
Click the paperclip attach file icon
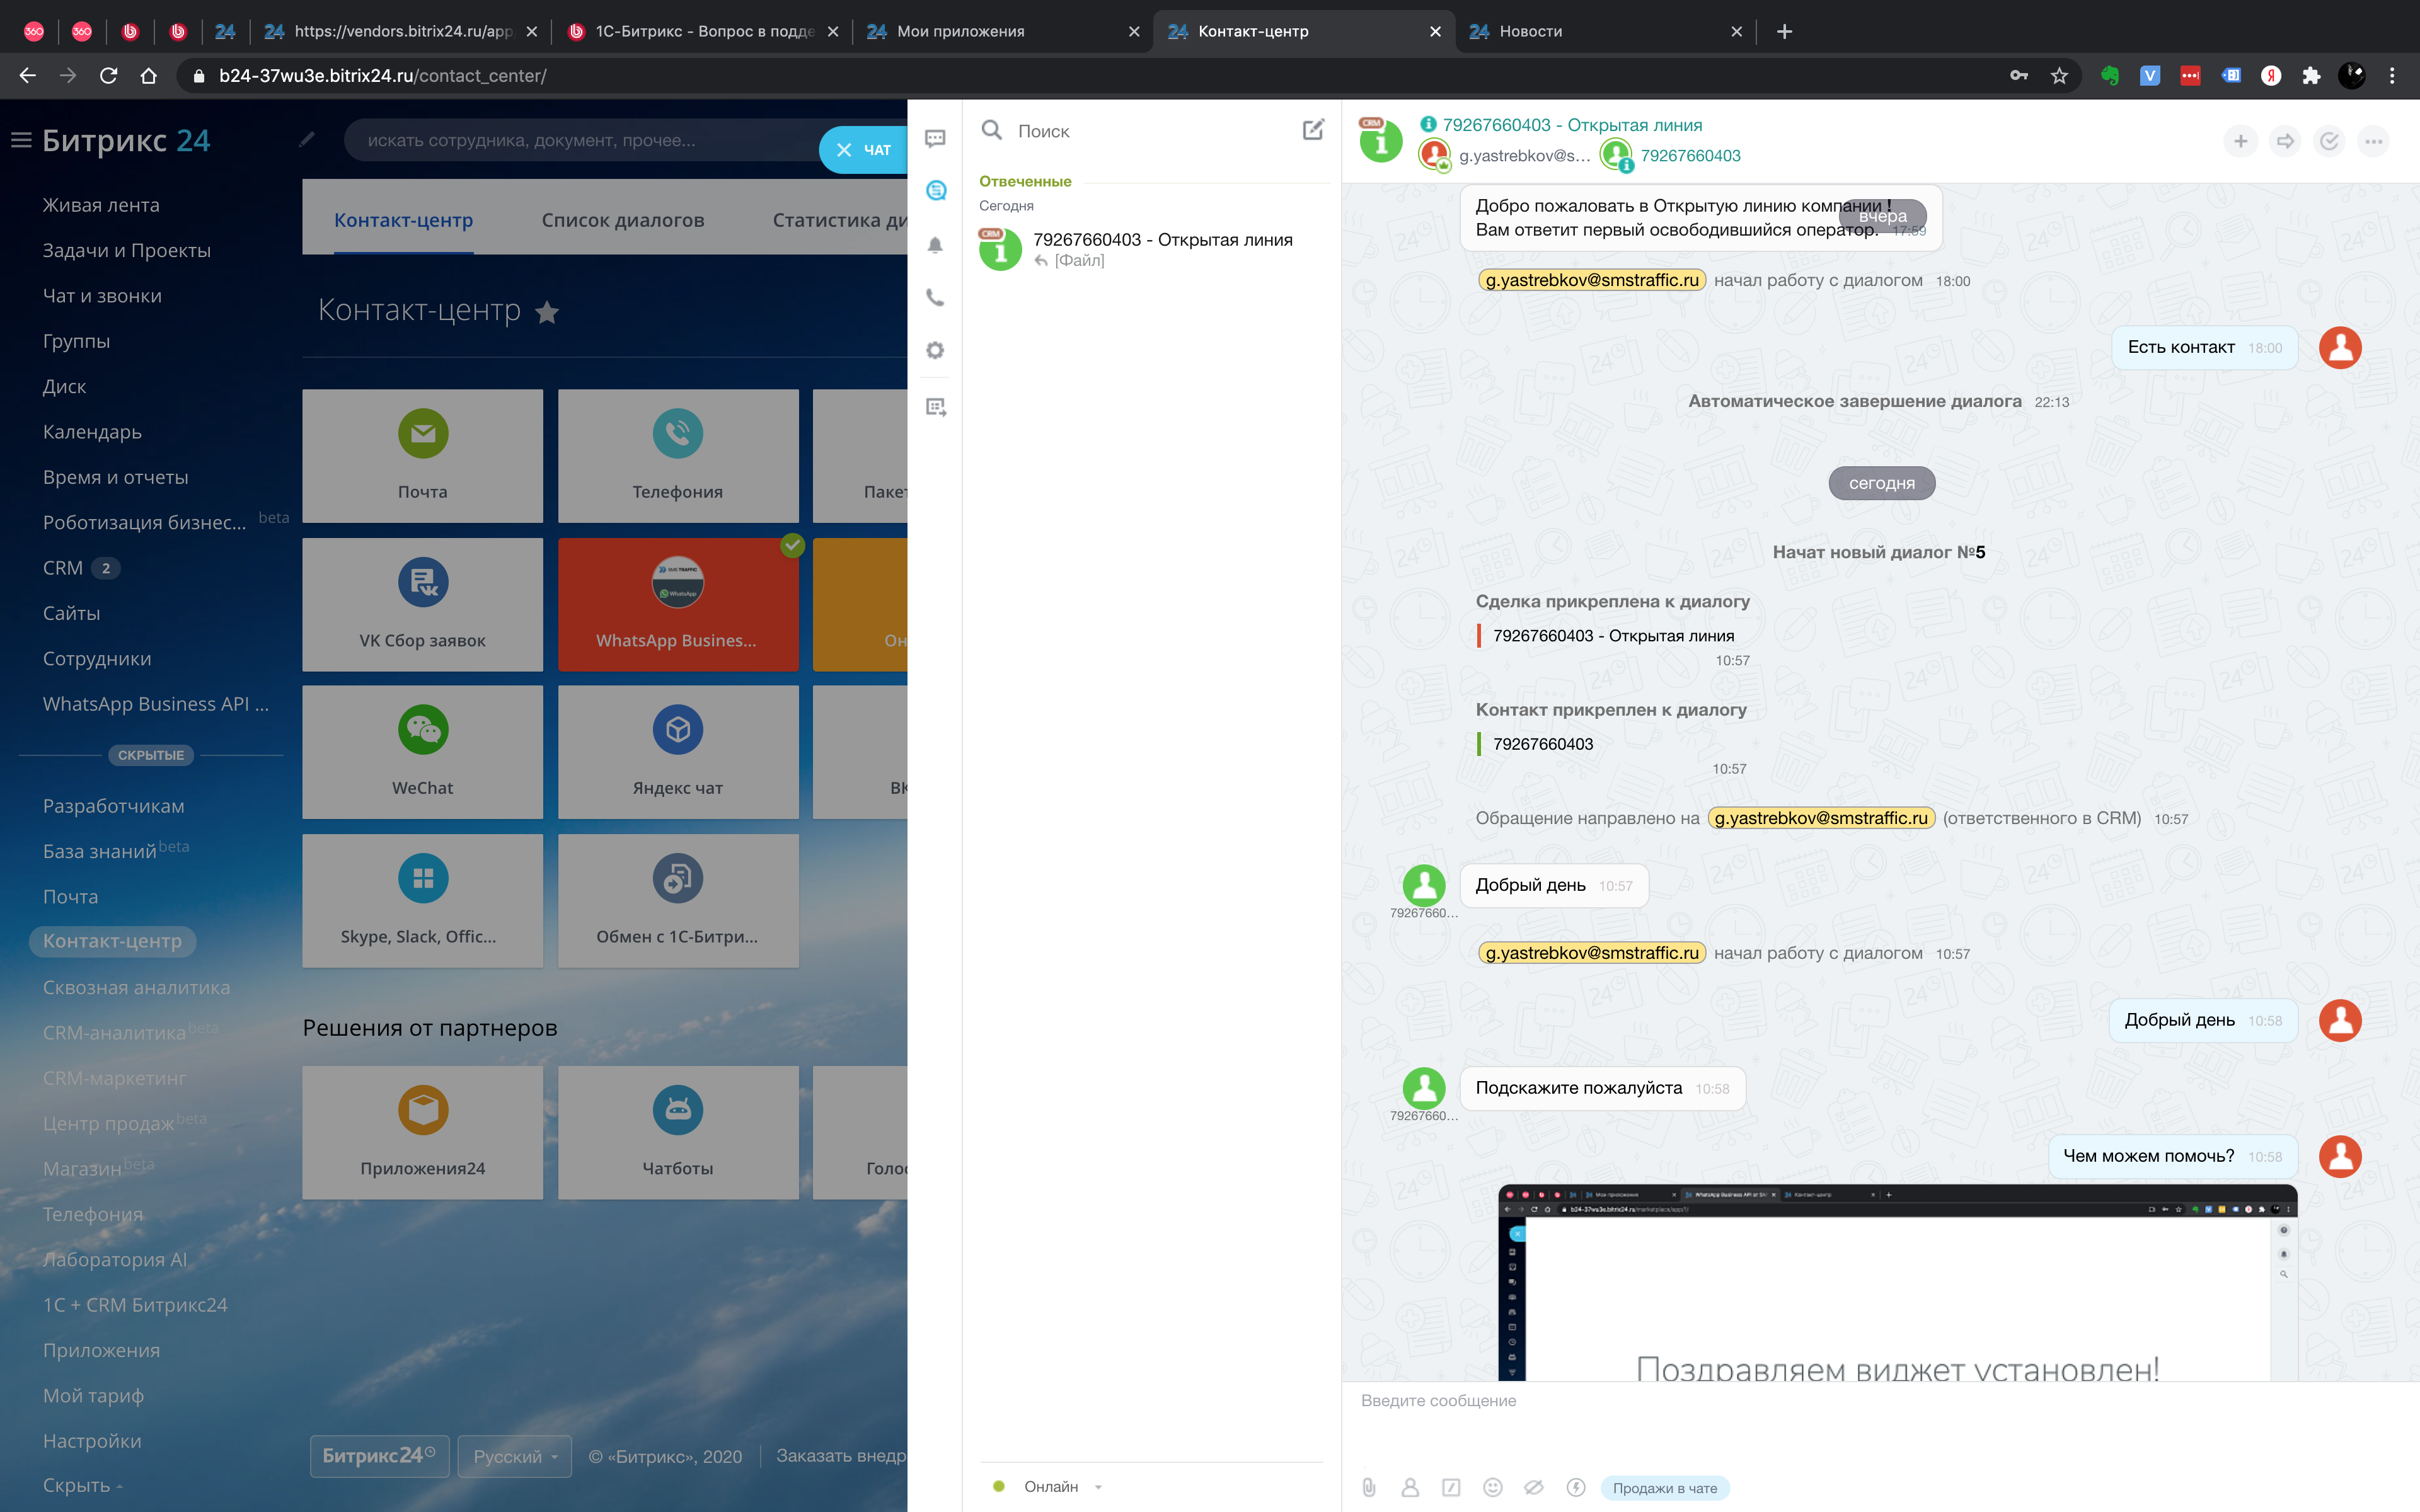(x=1369, y=1487)
